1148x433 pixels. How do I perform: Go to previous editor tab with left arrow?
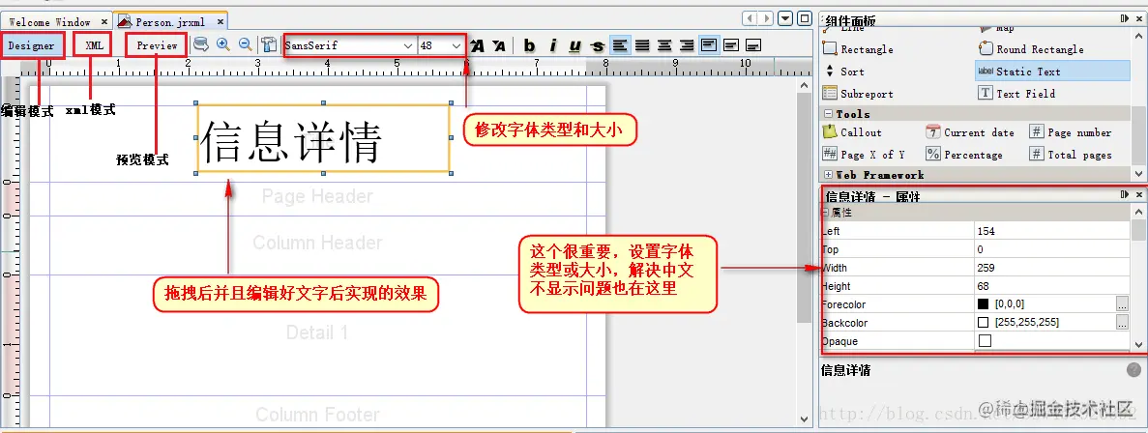(750, 18)
